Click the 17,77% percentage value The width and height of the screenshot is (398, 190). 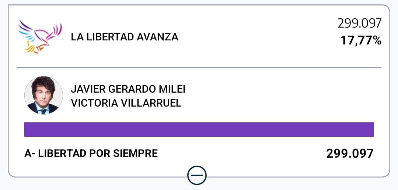pyautogui.click(x=360, y=40)
